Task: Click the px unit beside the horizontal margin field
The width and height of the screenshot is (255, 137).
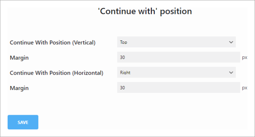Action: coord(244,88)
